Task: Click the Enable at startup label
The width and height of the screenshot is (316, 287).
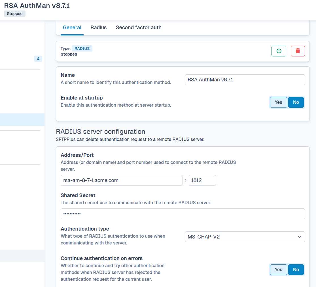Action: 82,98
